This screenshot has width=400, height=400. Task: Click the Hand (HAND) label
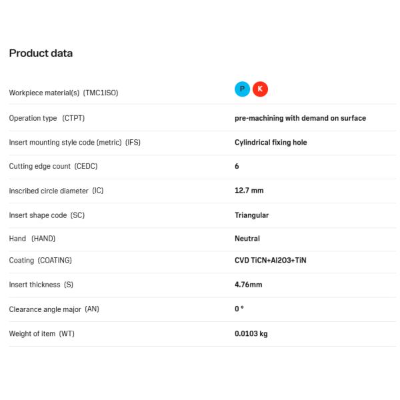(32, 239)
